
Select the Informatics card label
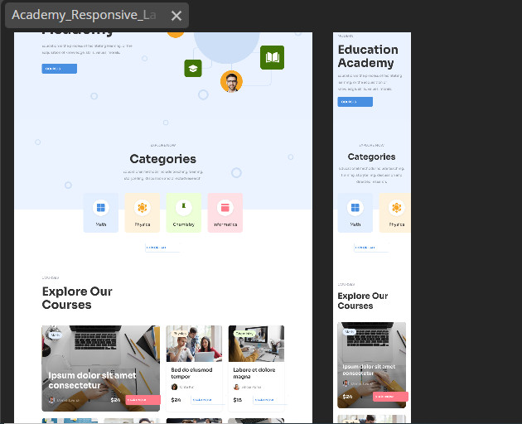tap(225, 224)
